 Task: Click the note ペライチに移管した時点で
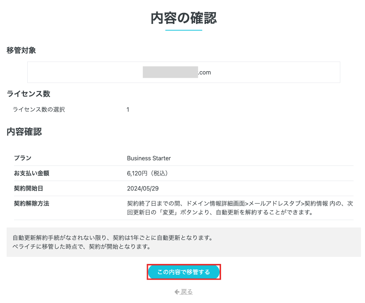point(82,247)
